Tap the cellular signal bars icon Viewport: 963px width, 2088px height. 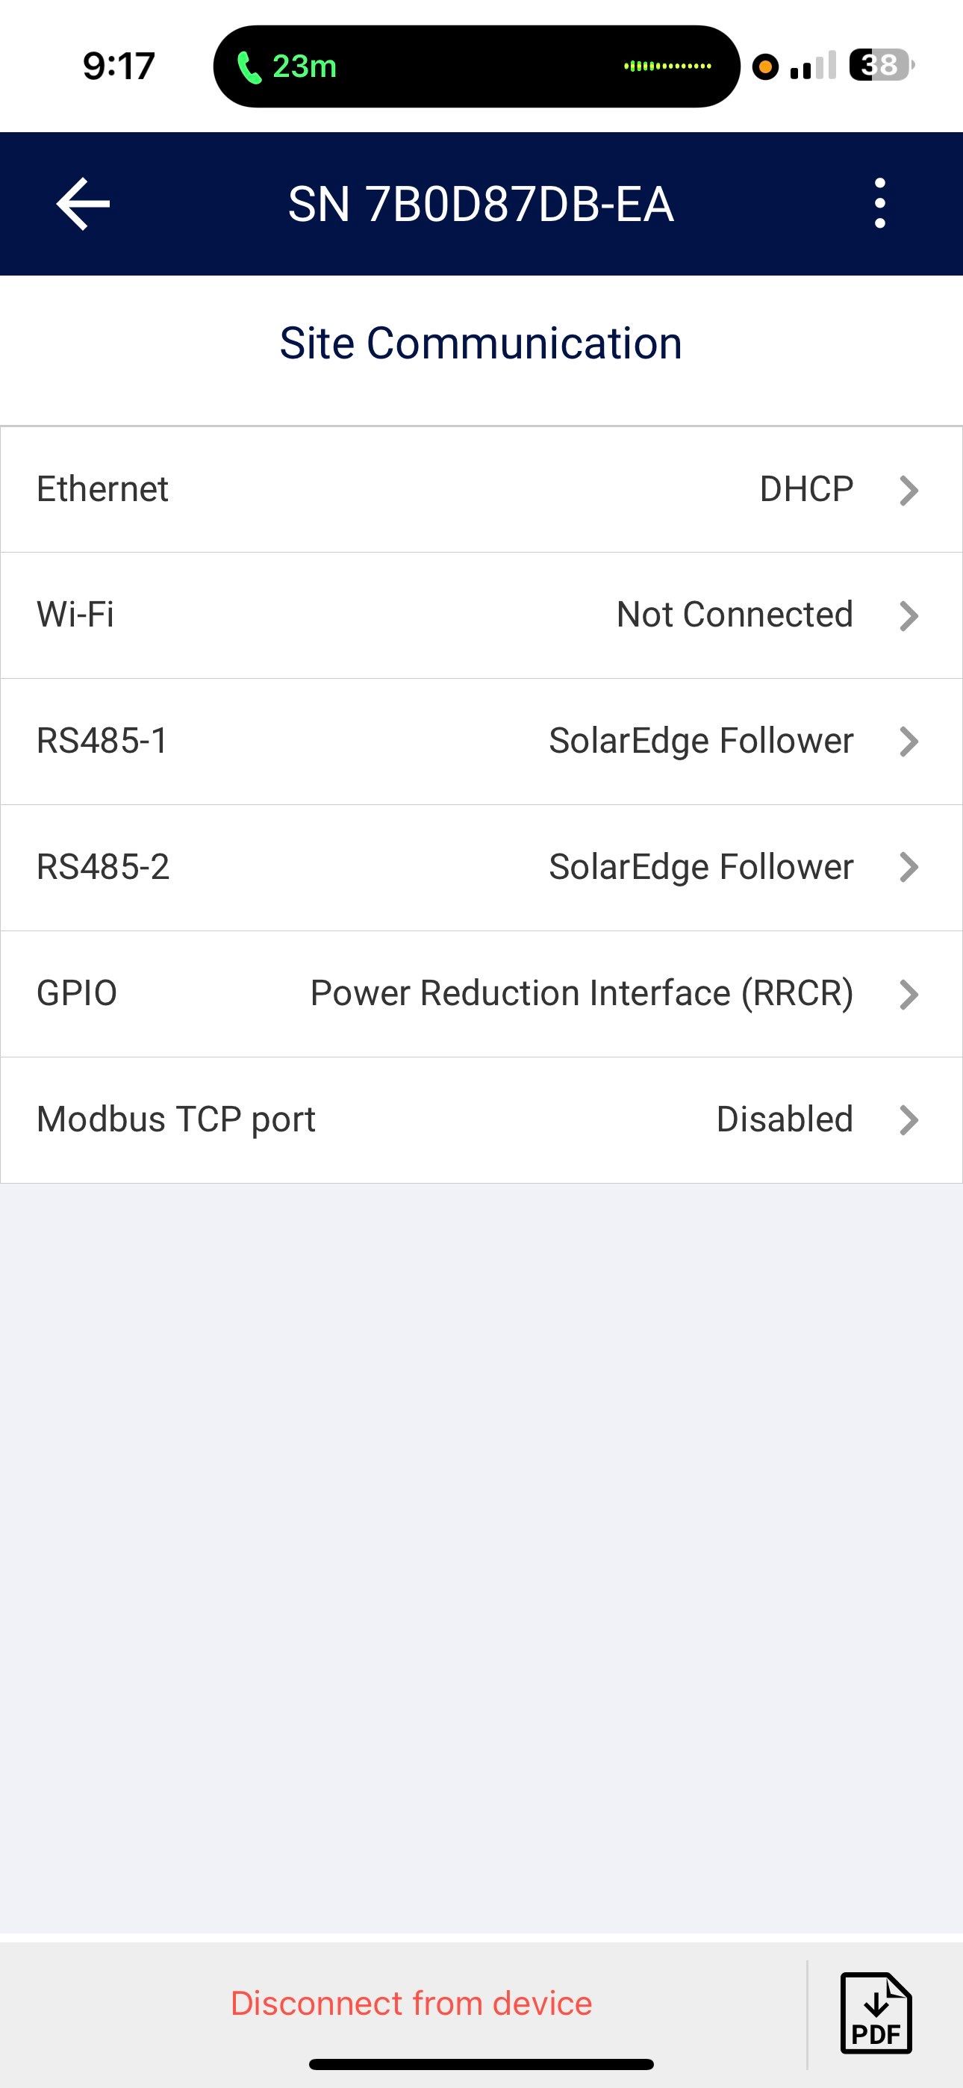812,66
